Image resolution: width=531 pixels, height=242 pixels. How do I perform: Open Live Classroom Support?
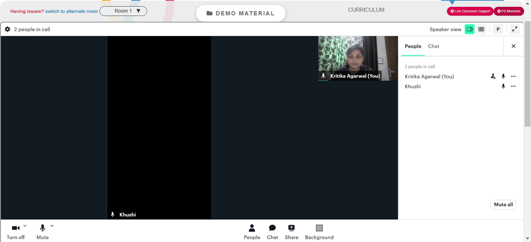click(x=470, y=11)
